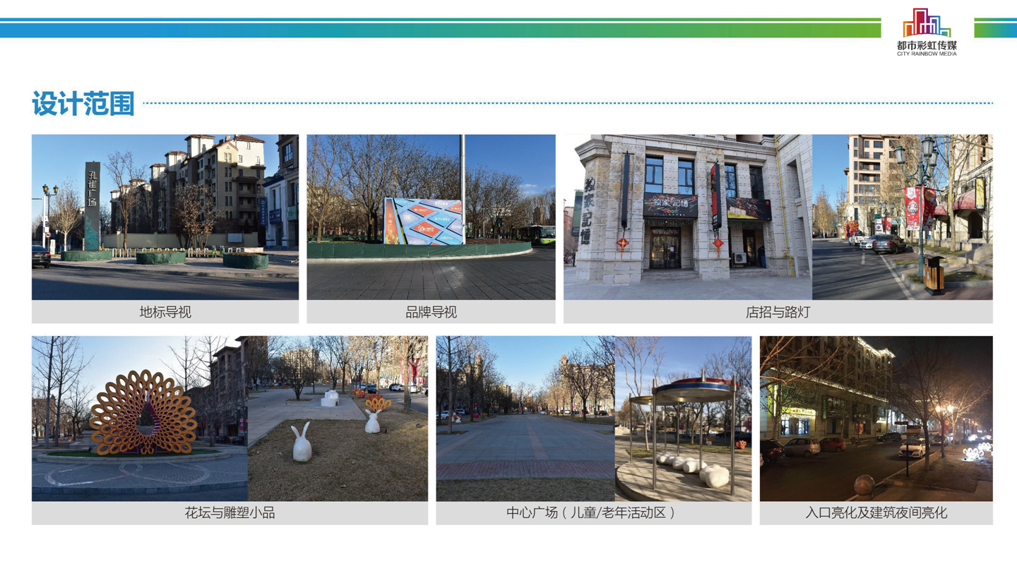Click the blue-green gradient header bar
The image size is (1017, 566).
pos(438,29)
